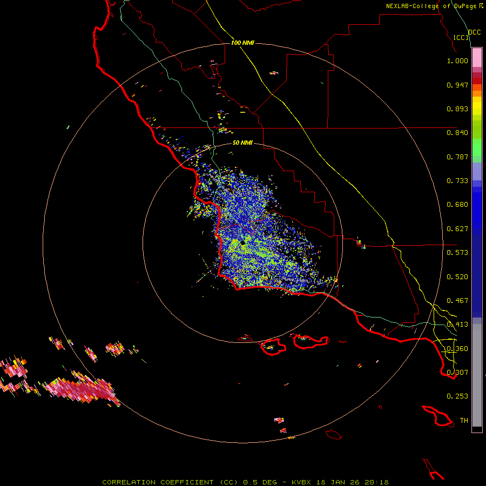Click the 0.413 legend value
Image resolution: width=486 pixels, height=486 pixels.
click(457, 325)
